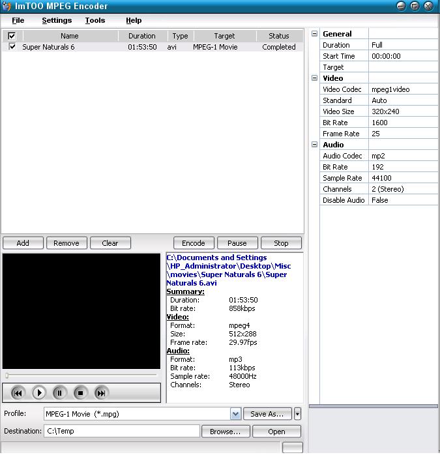Click the small button at status bar right
This screenshot has height=457, width=440.
(293, 447)
